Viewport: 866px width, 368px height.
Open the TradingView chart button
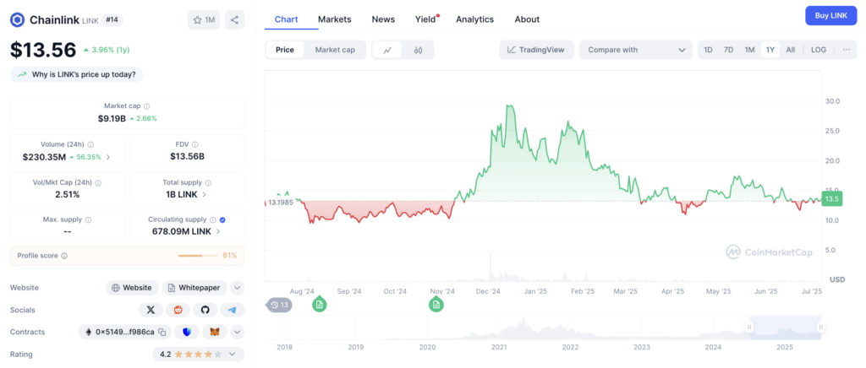[x=537, y=50]
